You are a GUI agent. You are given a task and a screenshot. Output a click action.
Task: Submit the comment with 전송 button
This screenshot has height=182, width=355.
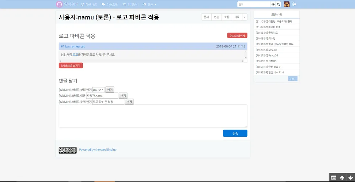(x=235, y=133)
